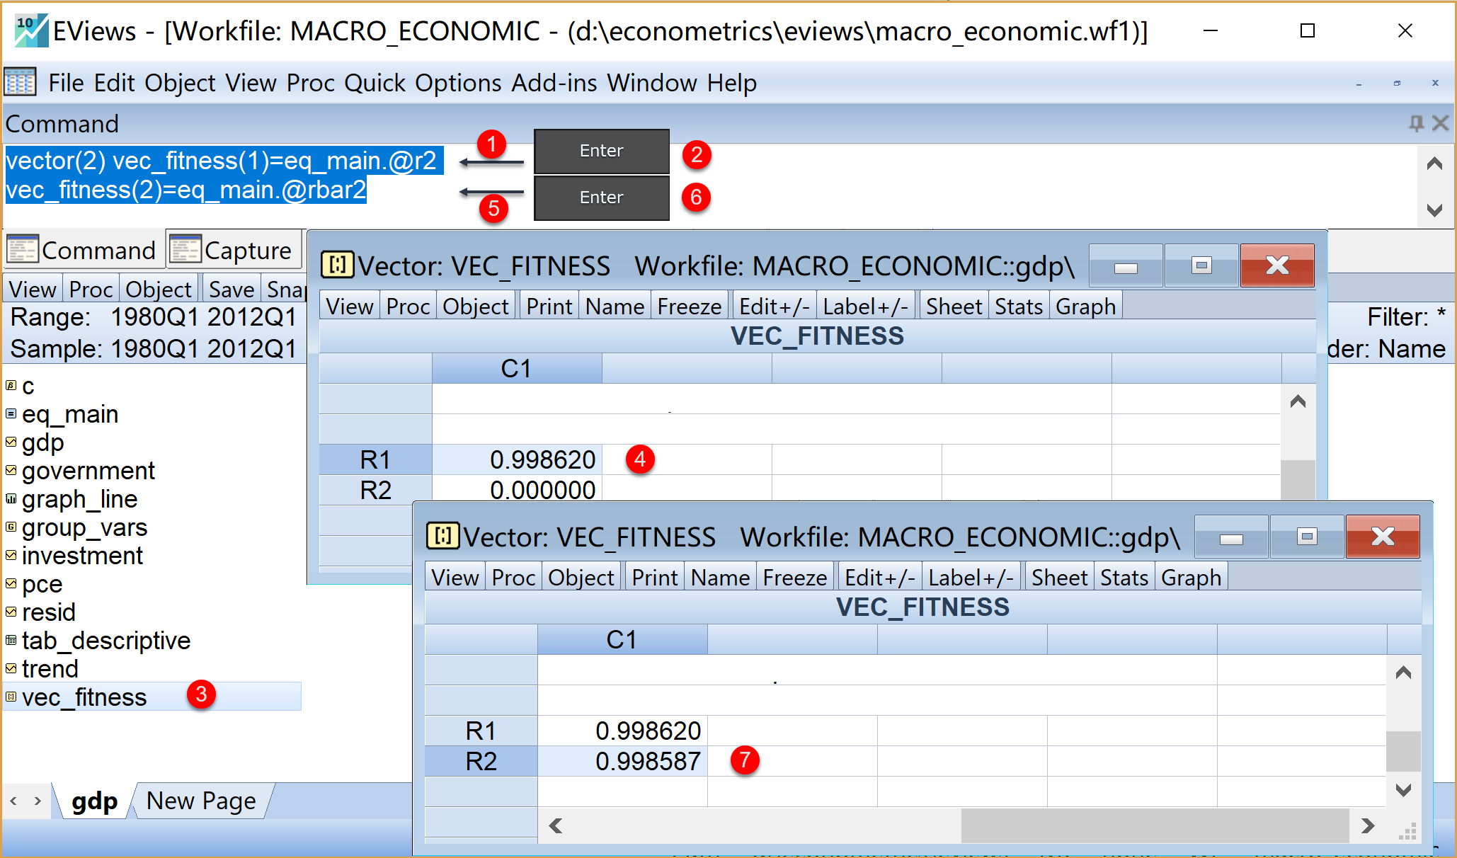Toggle Label+/- in the front vector window

pos(971,578)
